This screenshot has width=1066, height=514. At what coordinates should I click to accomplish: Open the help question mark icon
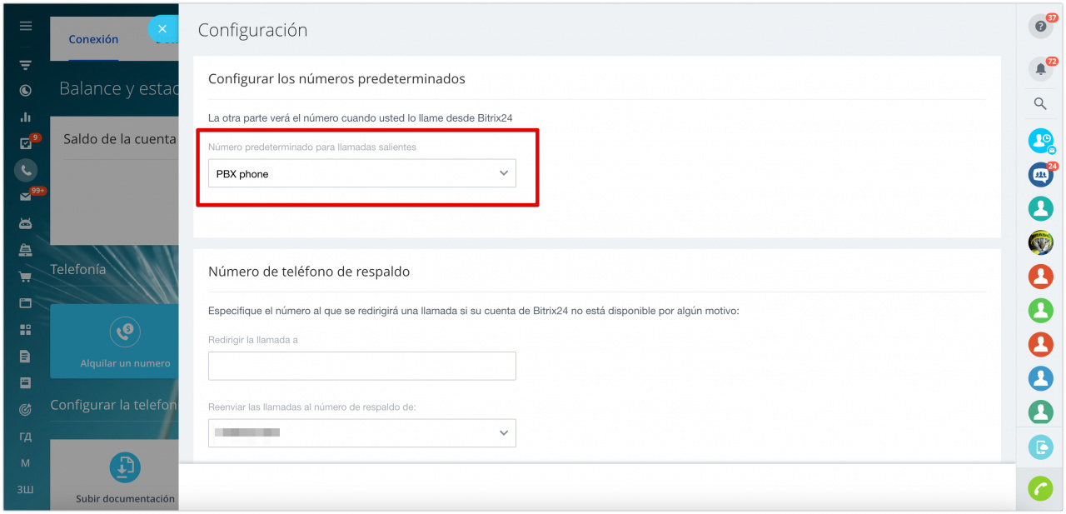[1040, 27]
